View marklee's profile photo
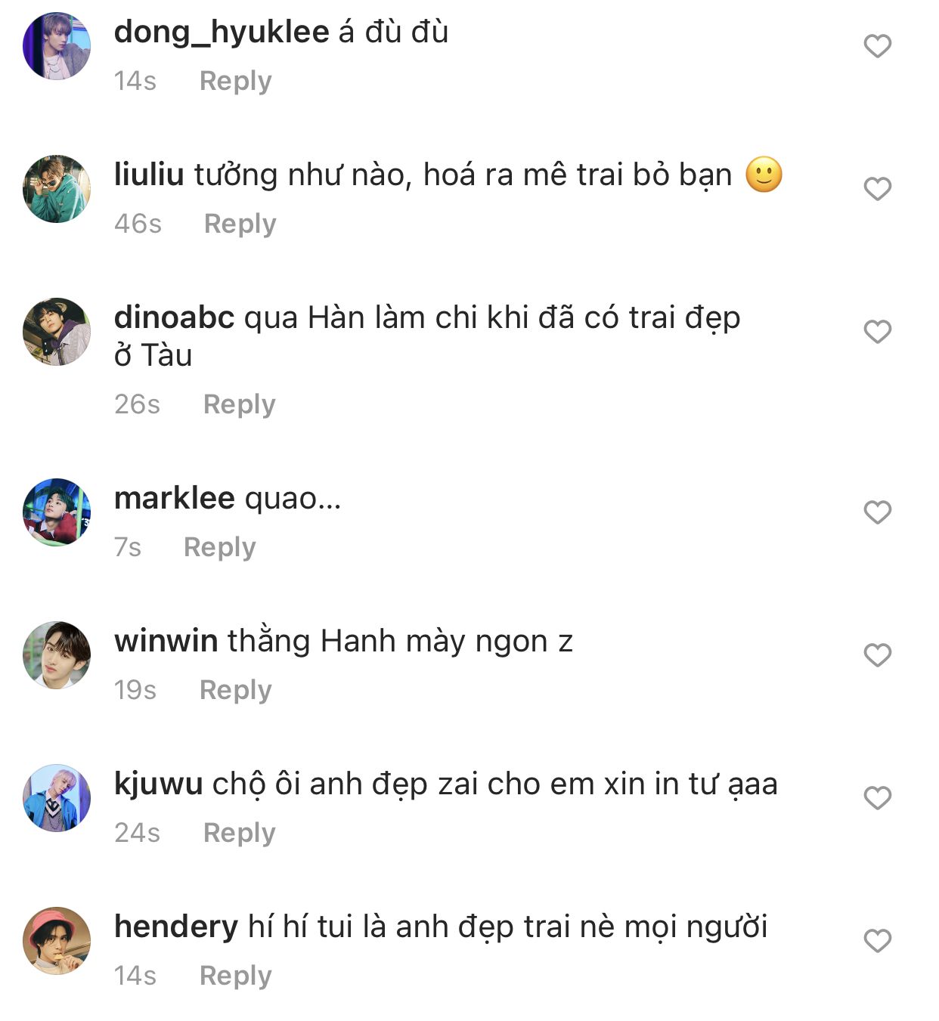Viewport: 939px width, 1021px height. [57, 512]
